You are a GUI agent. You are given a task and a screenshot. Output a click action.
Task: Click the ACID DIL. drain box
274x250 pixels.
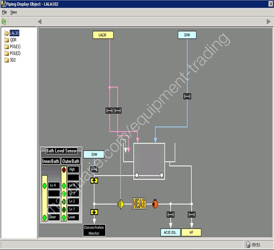tap(170, 232)
